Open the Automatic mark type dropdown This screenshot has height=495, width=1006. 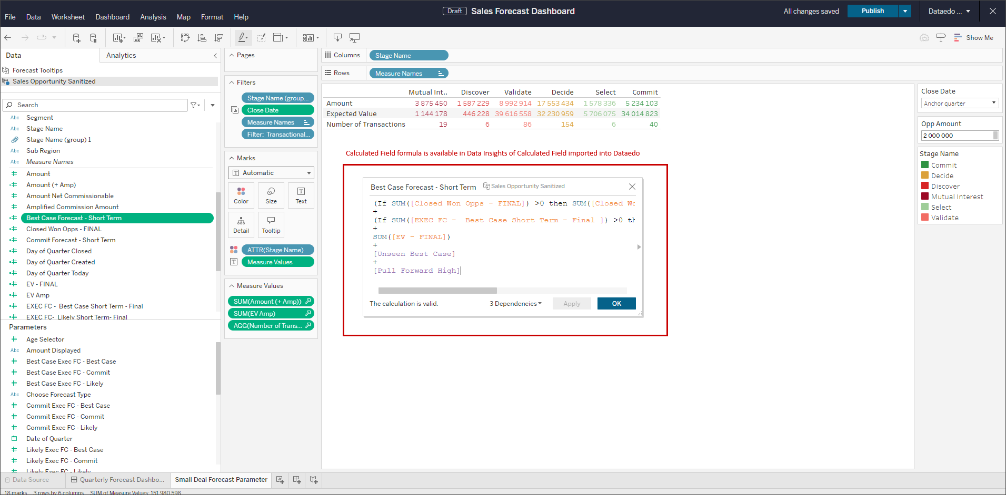[271, 173]
